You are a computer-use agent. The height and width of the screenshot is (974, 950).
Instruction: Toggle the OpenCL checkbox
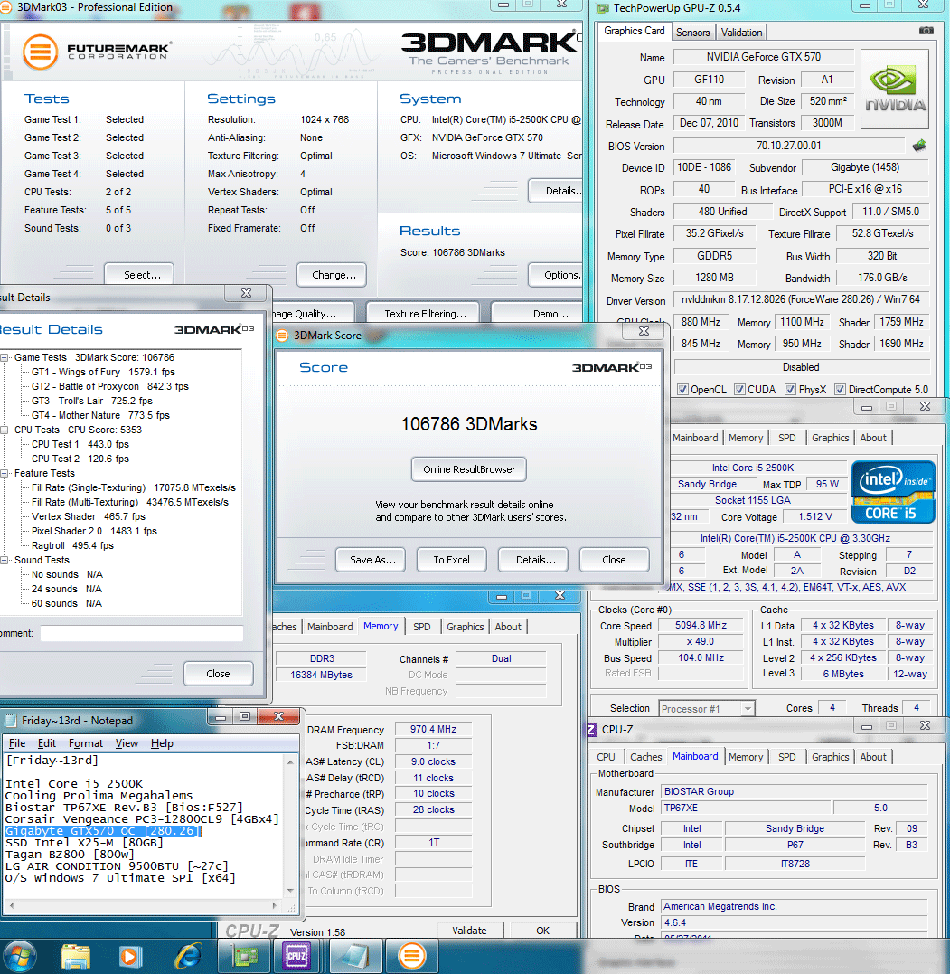tap(683, 390)
